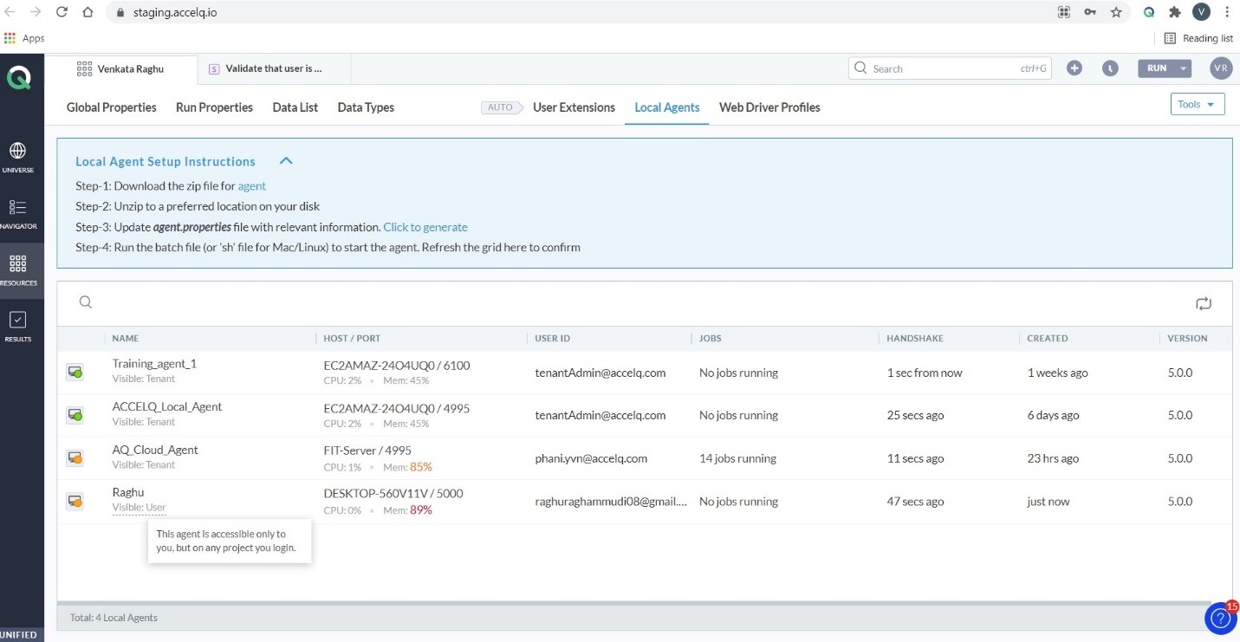Click the refresh grid icon
This screenshot has height=642, width=1240.
(x=1203, y=303)
